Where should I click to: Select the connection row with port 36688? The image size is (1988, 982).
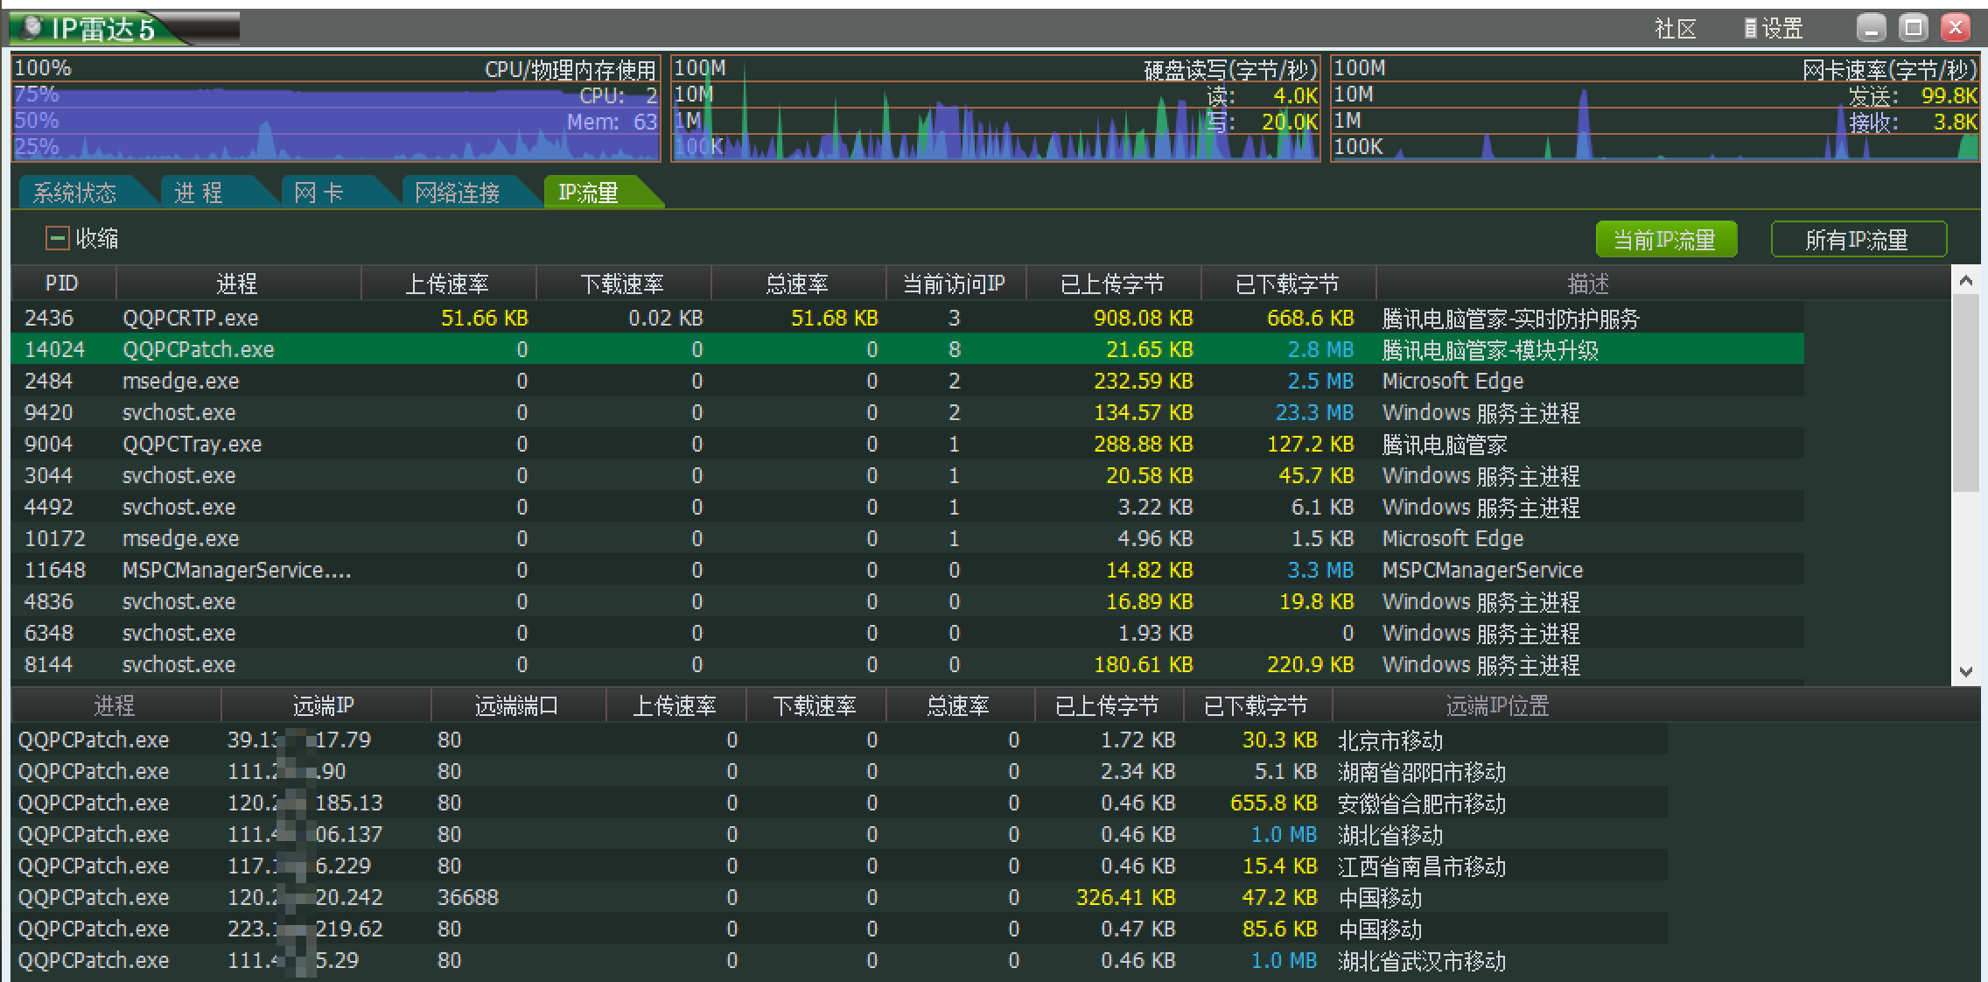(840, 897)
